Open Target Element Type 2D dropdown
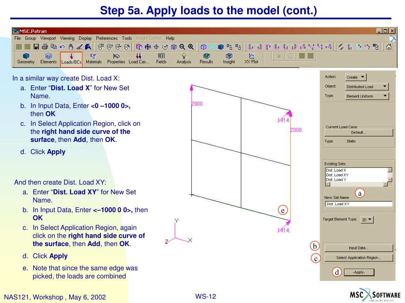This screenshot has height=303, width=405. pyautogui.click(x=367, y=219)
